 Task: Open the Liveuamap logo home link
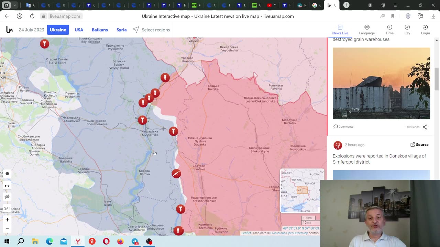coord(9,30)
